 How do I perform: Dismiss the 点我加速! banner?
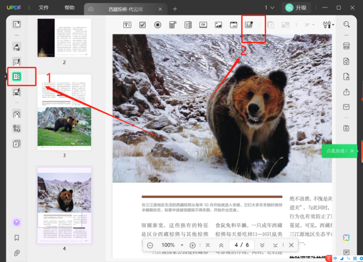352,151
